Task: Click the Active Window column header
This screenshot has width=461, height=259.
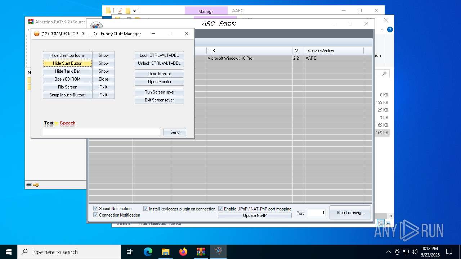Action: (x=334, y=51)
